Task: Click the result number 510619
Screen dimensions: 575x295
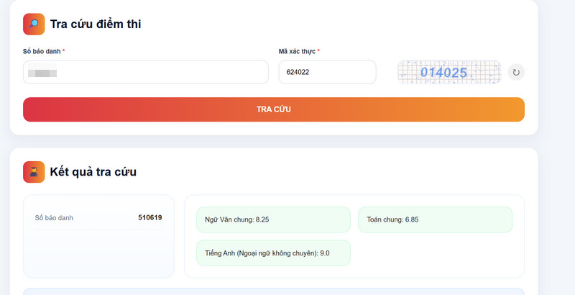Action: (x=150, y=217)
